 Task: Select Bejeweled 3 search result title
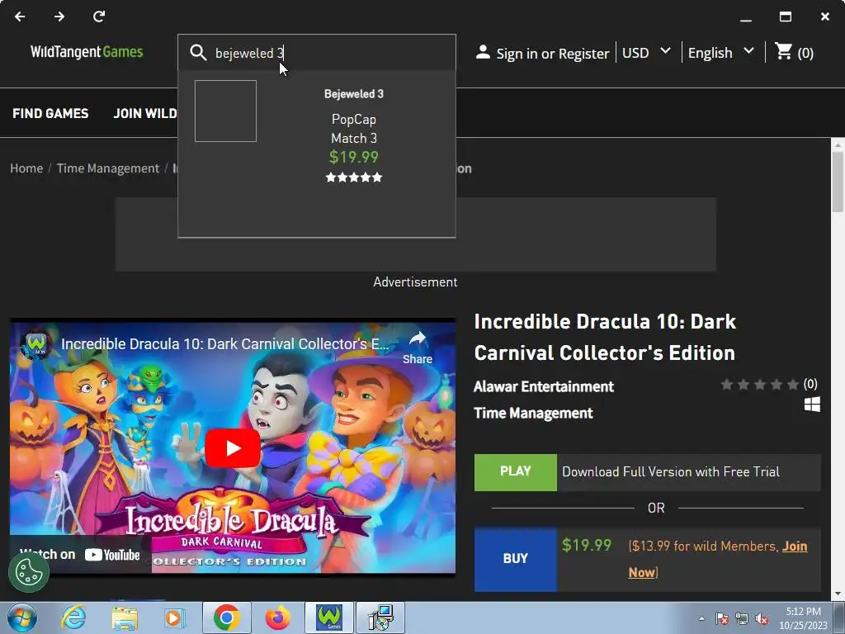(x=354, y=94)
